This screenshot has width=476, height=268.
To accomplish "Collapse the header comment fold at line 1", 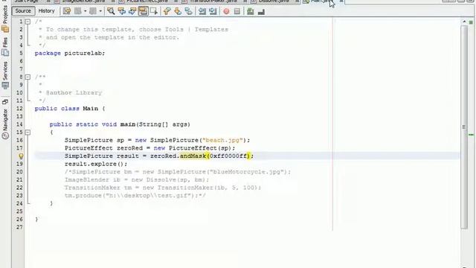I will coord(28,22).
